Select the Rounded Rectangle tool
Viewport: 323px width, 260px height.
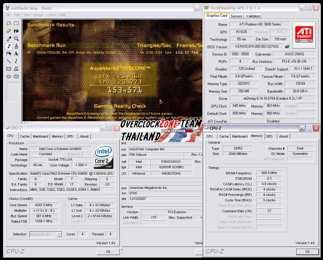pos(16,76)
